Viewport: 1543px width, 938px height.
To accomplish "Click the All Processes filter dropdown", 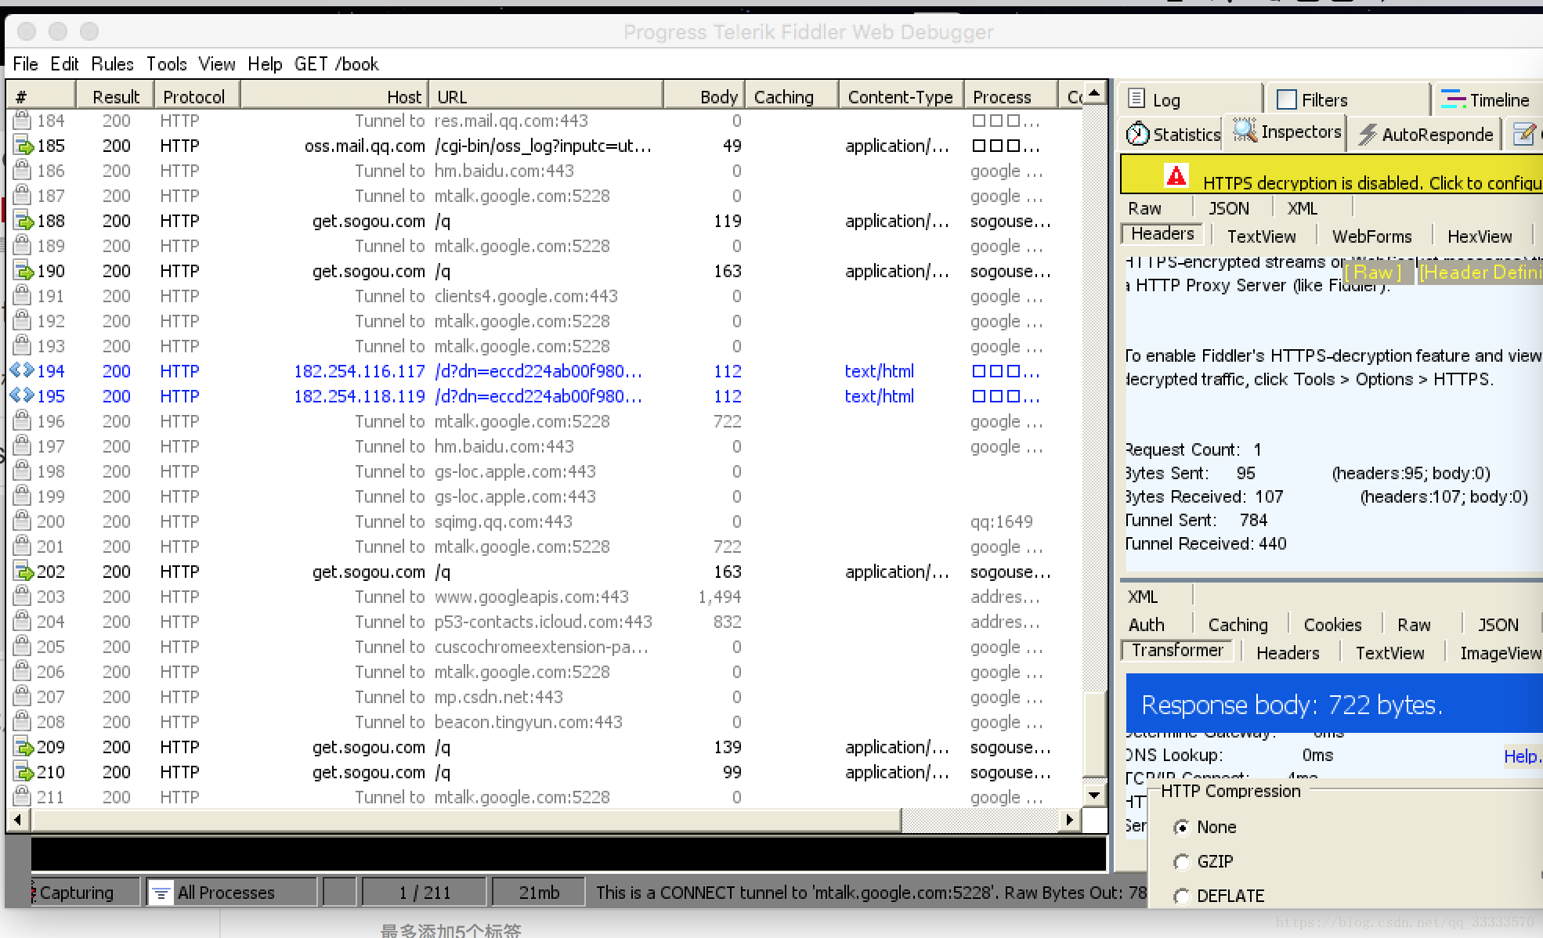I will click(226, 893).
